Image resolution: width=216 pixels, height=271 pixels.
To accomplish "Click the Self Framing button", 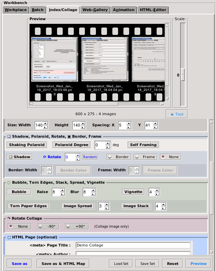I will pyautogui.click(x=143, y=145).
